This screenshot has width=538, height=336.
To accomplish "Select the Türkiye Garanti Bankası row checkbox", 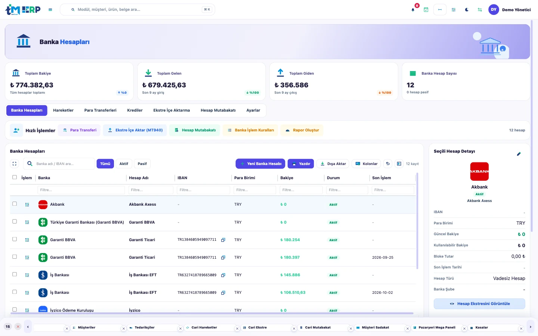I will click(15, 221).
